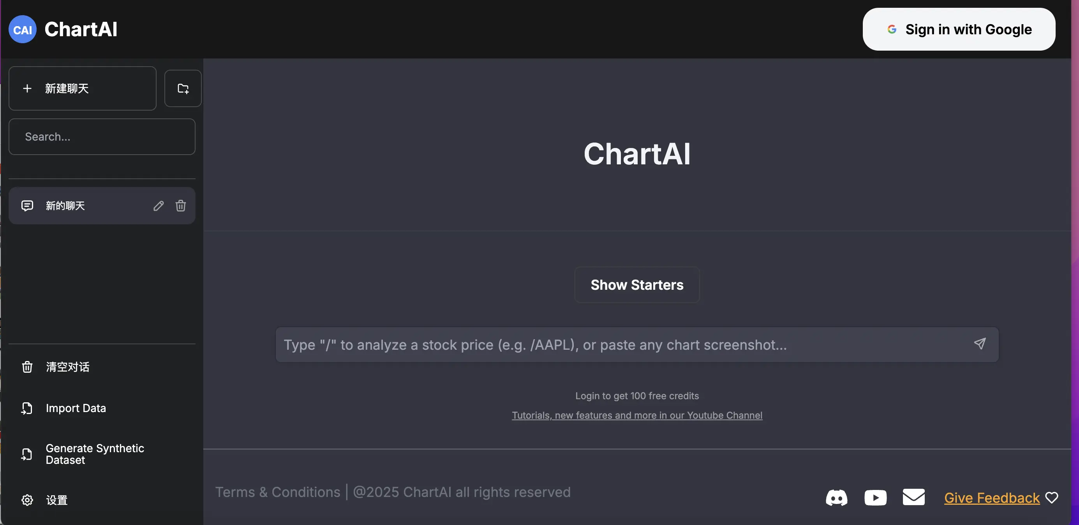This screenshot has height=525, width=1079.
Task: Delete 新的聊天 with its trash icon
Action: (180, 206)
